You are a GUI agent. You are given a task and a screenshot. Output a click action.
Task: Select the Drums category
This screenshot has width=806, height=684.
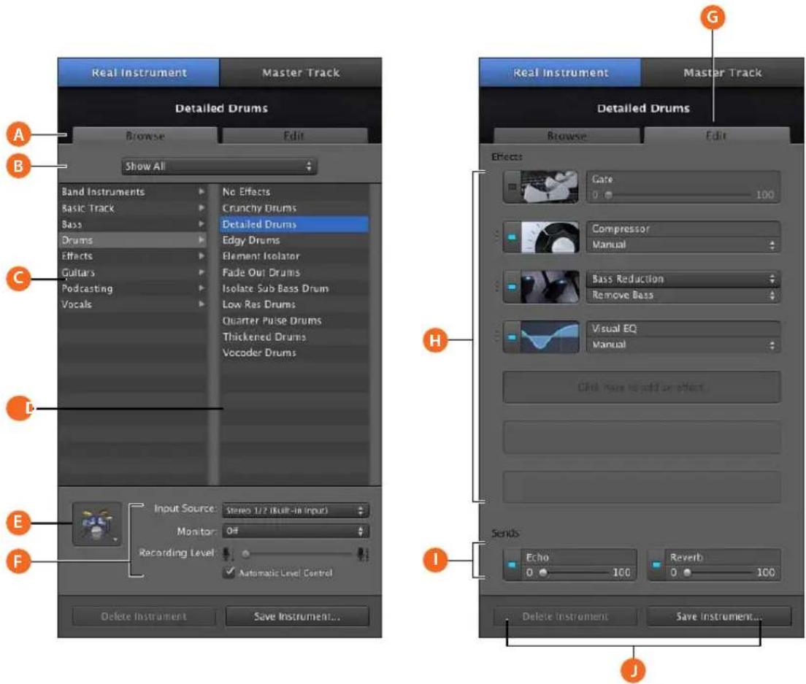133,240
